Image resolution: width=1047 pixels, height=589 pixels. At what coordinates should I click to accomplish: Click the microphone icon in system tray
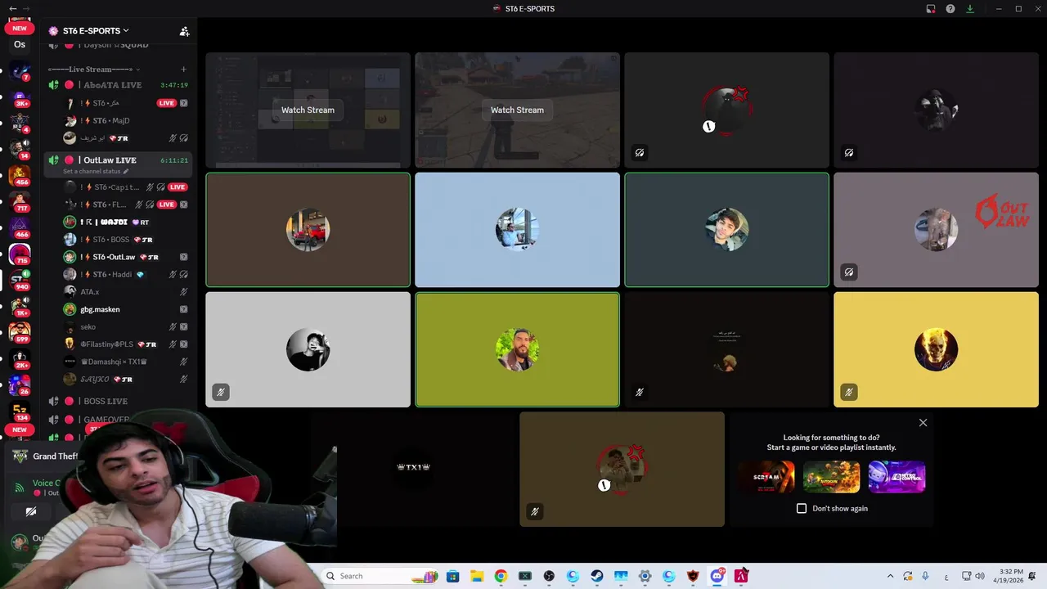925,576
